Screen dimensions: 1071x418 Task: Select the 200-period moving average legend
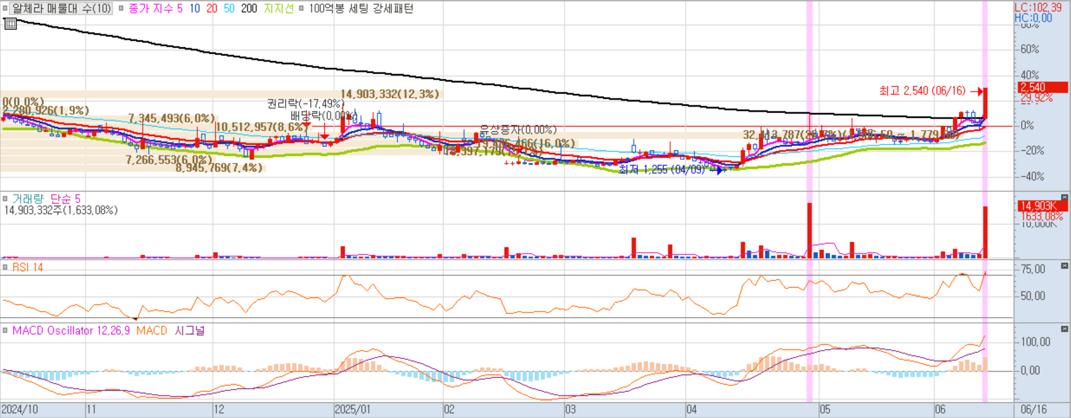pos(249,9)
